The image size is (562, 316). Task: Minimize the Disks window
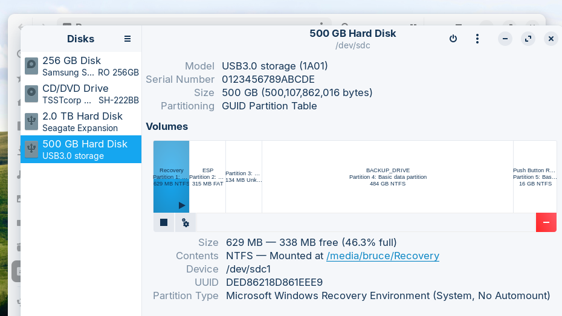click(505, 39)
